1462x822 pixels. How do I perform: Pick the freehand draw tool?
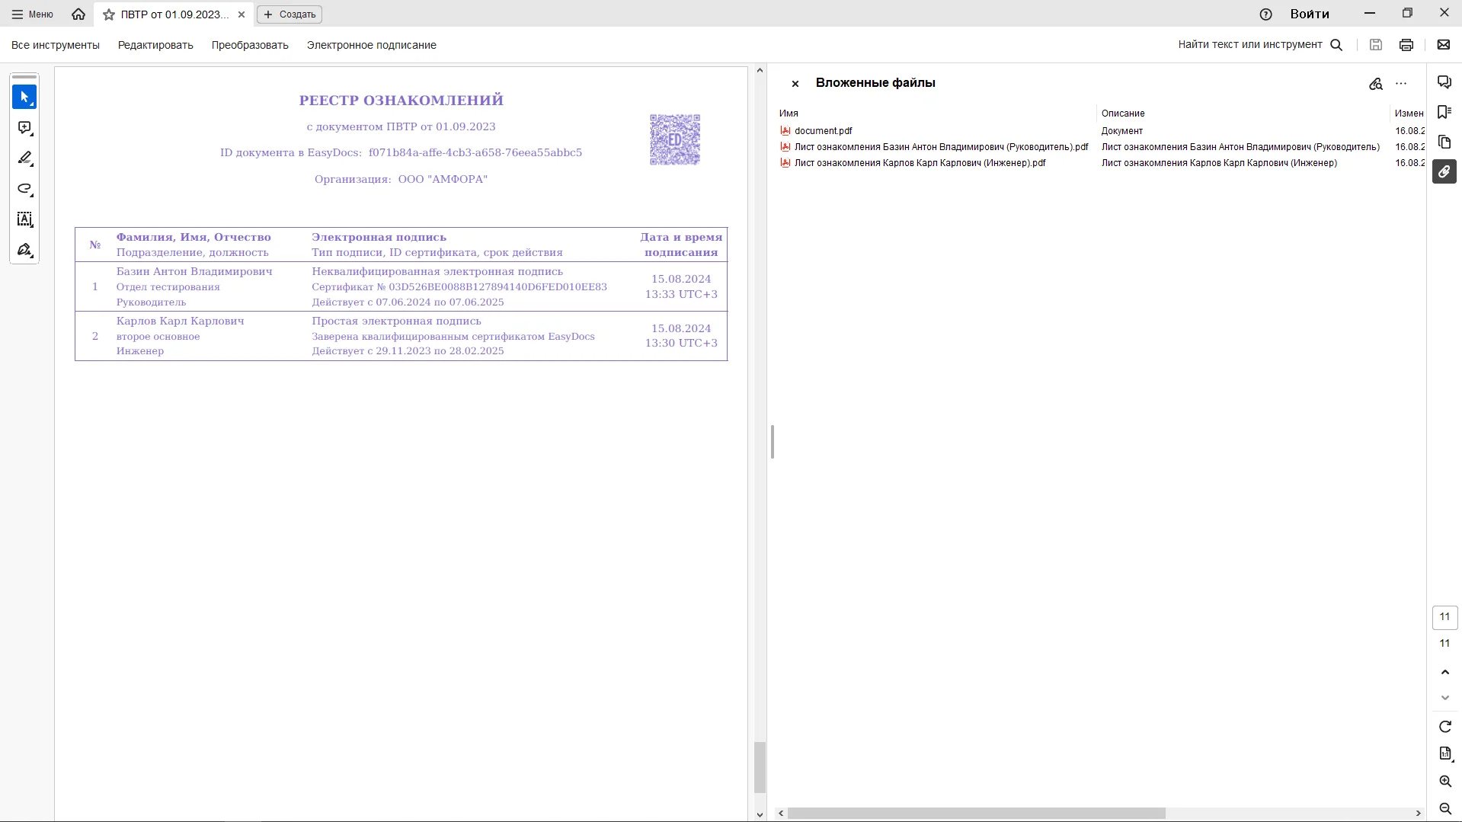point(24,189)
